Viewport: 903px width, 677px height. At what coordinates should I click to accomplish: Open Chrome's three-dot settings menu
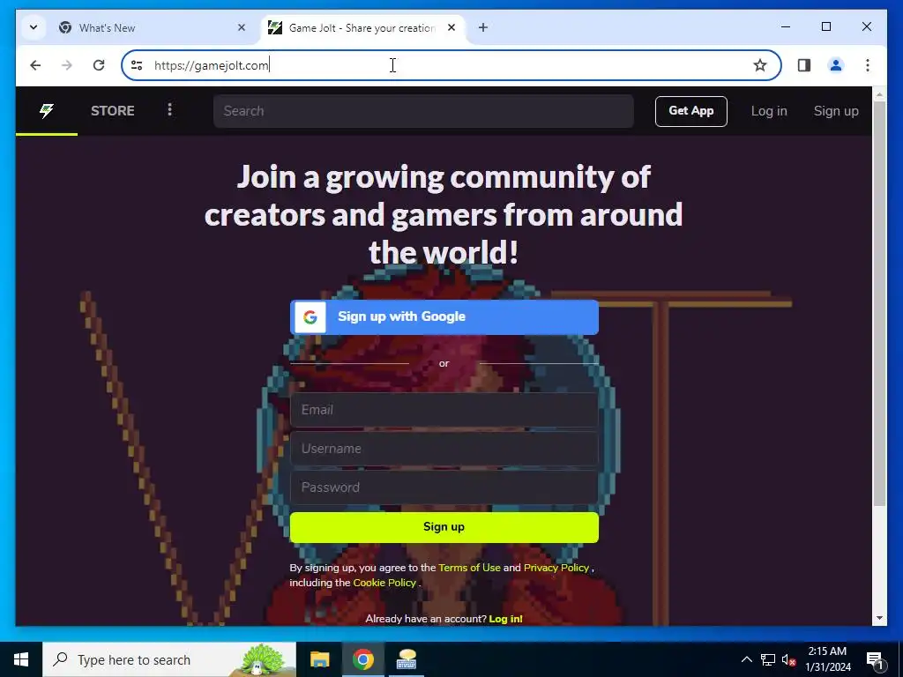click(868, 65)
